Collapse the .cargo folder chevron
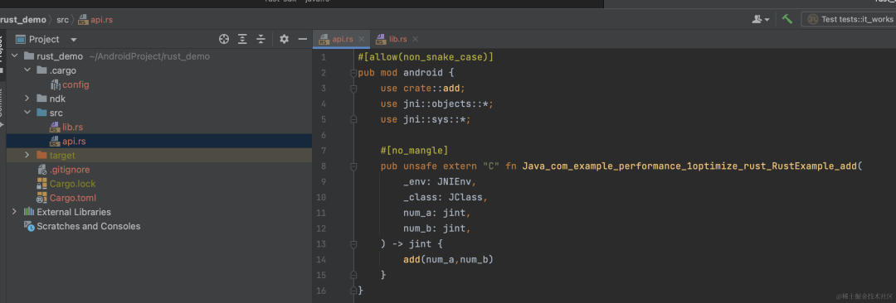896x303 pixels. (27, 70)
